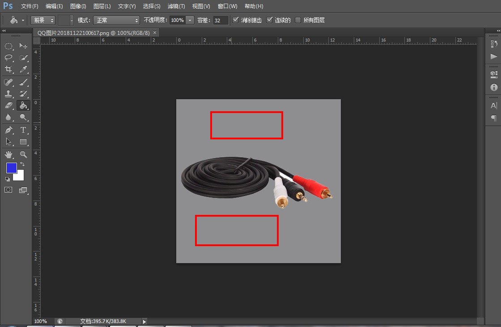Viewport: 501px width, 327px height.
Task: Open the 模式 blend mode dropdown
Action: (x=116, y=20)
